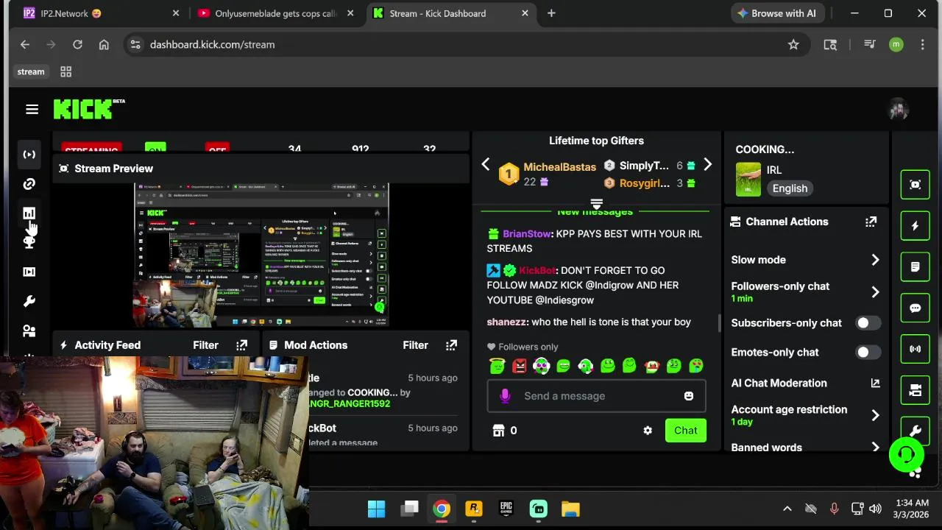Open chat settings gear icon
The width and height of the screenshot is (942, 530).
coord(648,431)
